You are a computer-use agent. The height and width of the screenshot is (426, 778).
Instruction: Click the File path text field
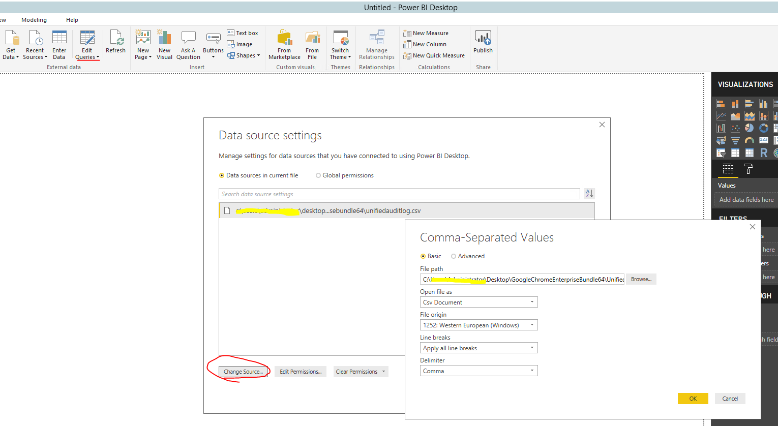pos(522,279)
